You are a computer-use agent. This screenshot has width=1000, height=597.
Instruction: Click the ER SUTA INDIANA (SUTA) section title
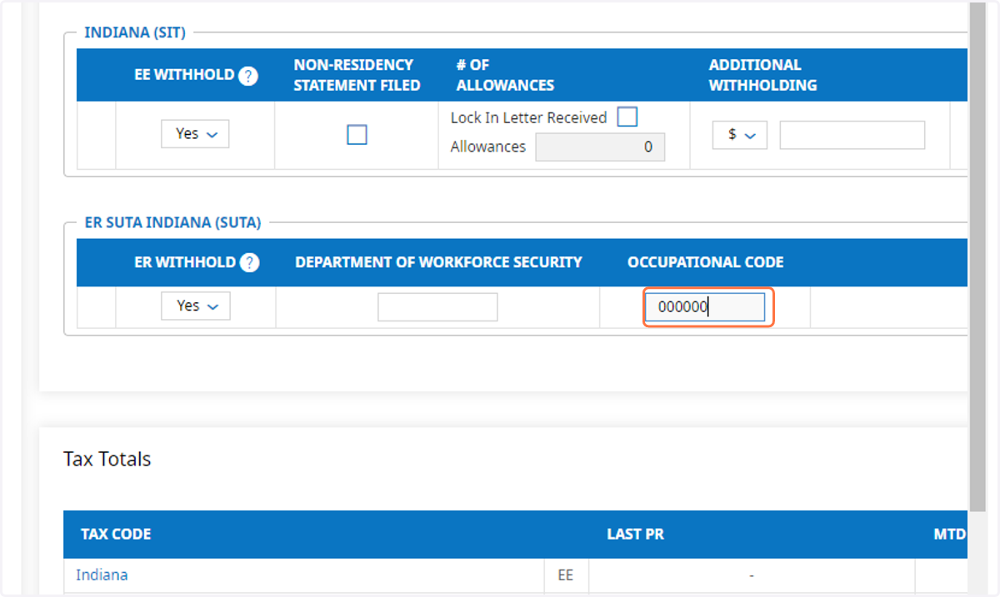point(172,222)
